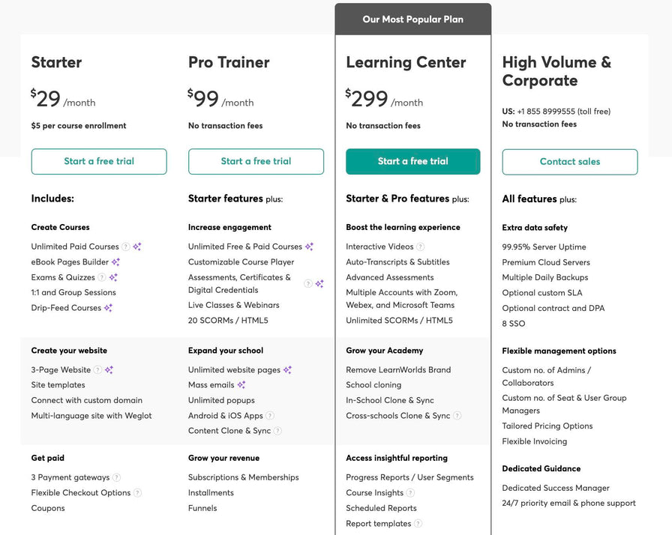Open help icon for 3 Payment gateways
This screenshot has height=535, width=672.
tap(116, 477)
